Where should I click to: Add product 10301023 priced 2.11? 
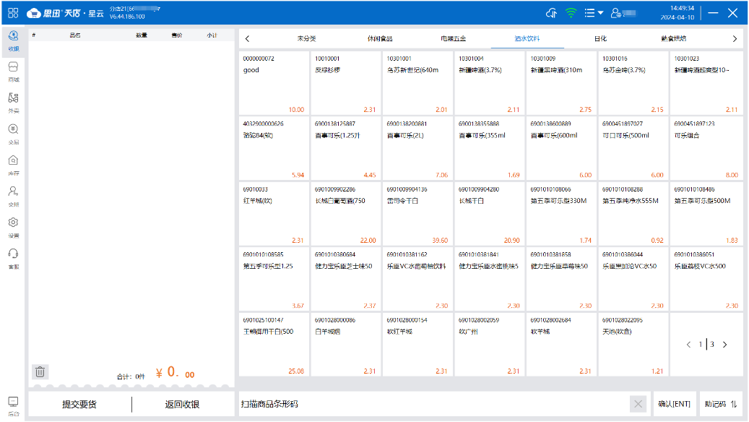pos(706,83)
